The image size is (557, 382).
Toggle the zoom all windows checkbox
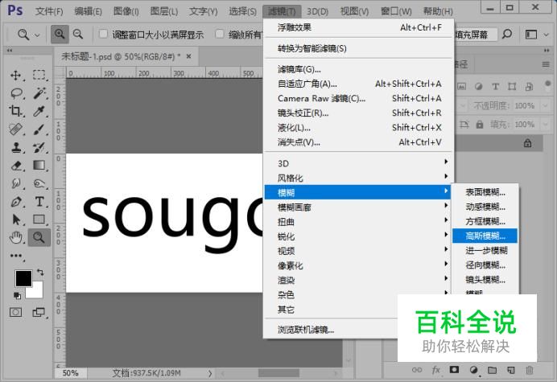click(x=220, y=34)
